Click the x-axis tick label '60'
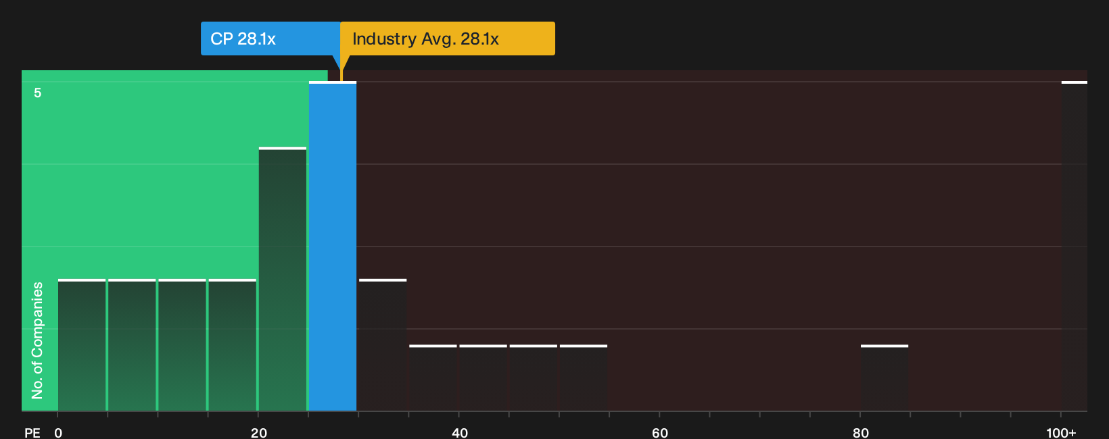 [x=660, y=433]
